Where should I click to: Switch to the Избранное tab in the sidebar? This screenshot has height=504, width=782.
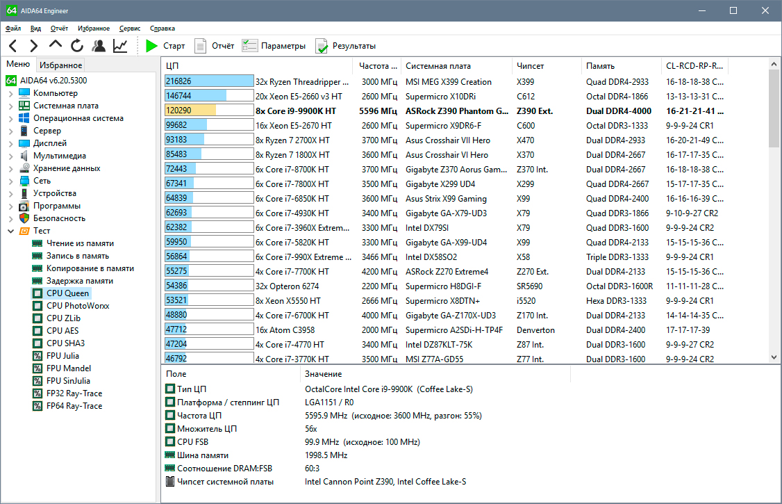pos(61,65)
